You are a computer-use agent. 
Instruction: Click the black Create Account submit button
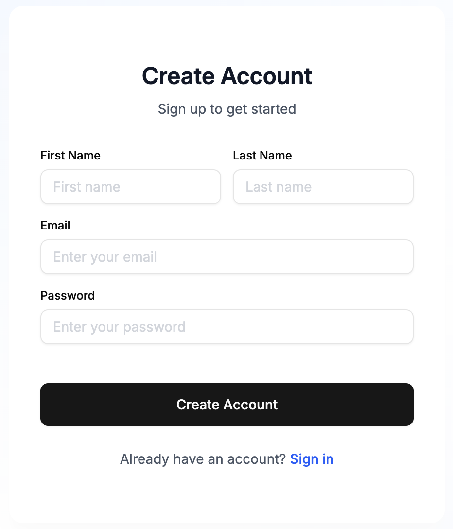pos(226,404)
